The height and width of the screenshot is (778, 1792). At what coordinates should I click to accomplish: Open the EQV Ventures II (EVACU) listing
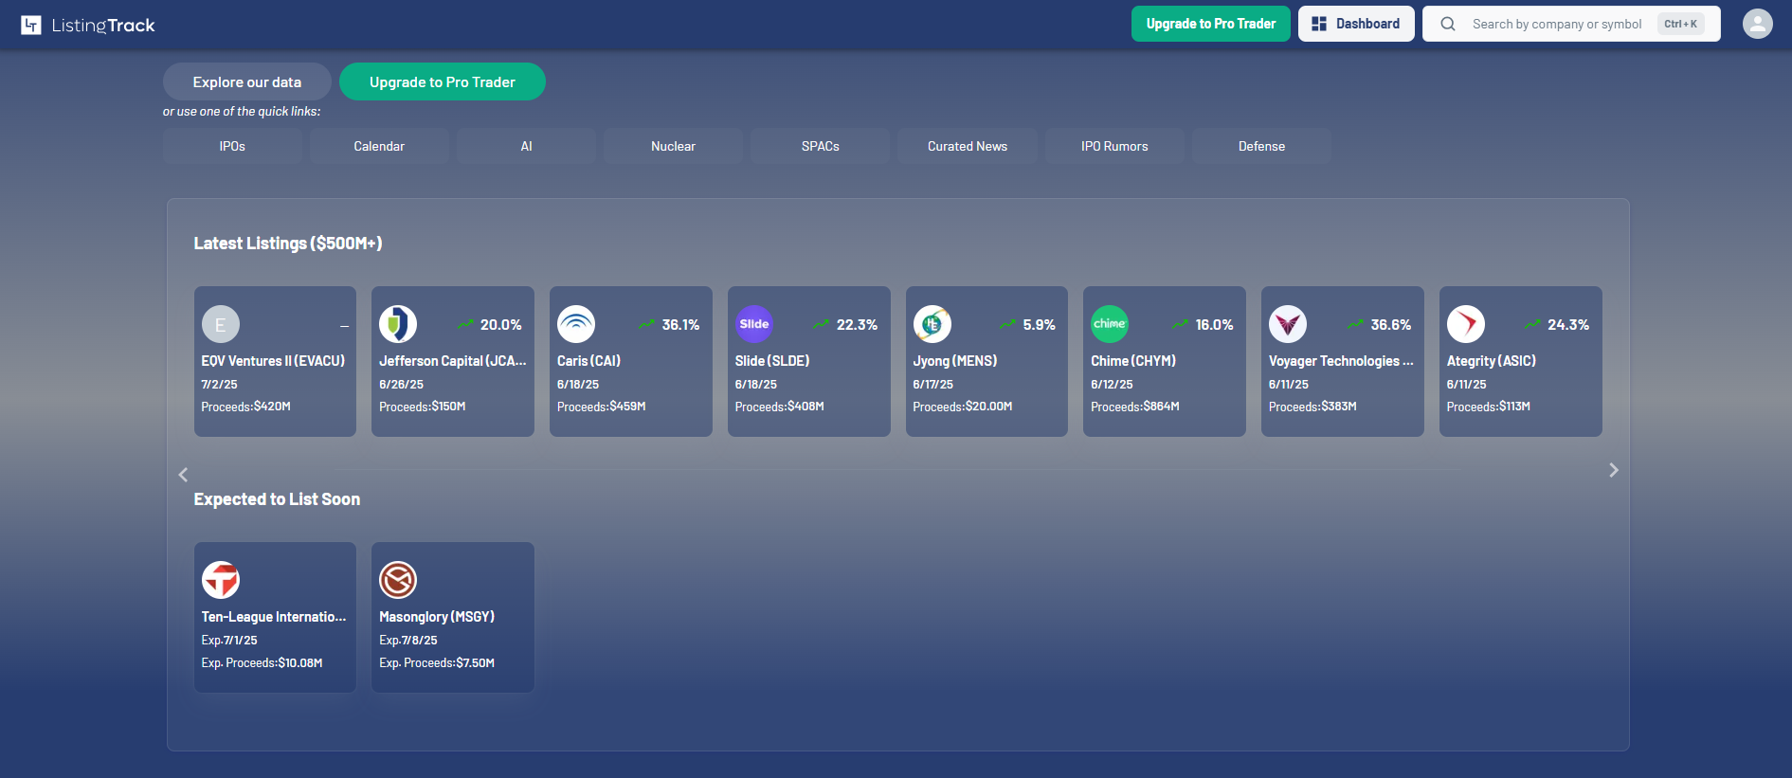(x=273, y=361)
